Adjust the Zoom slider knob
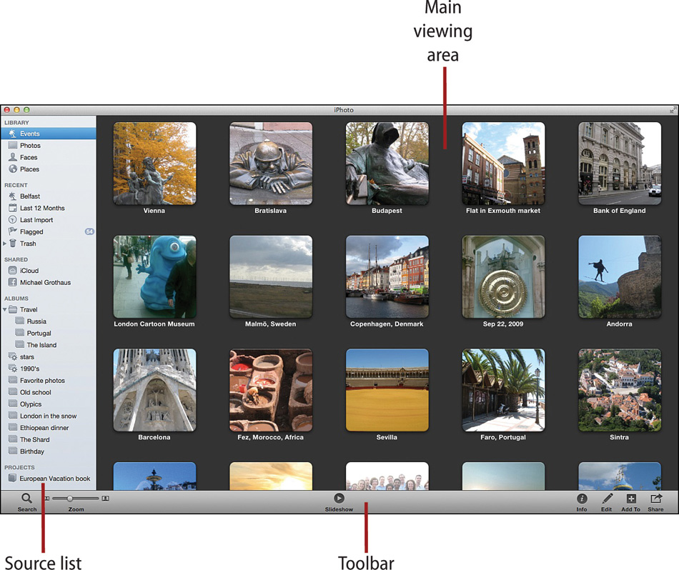This screenshot has height=570, width=679. [x=70, y=499]
